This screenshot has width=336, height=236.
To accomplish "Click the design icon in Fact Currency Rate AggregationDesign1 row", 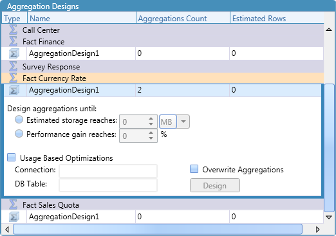I will pos(14,90).
